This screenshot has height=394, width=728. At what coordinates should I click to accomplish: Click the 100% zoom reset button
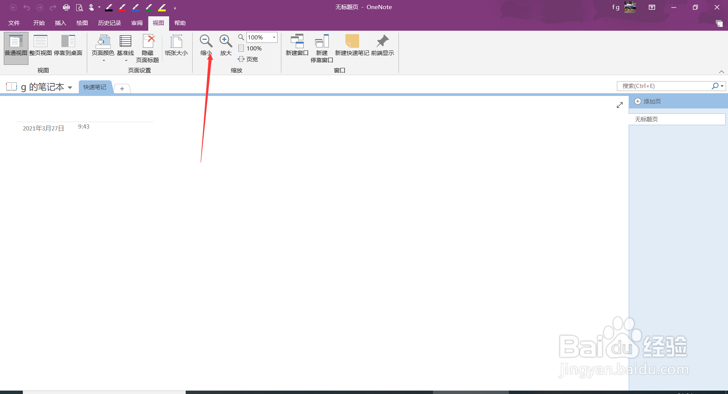tap(250, 49)
